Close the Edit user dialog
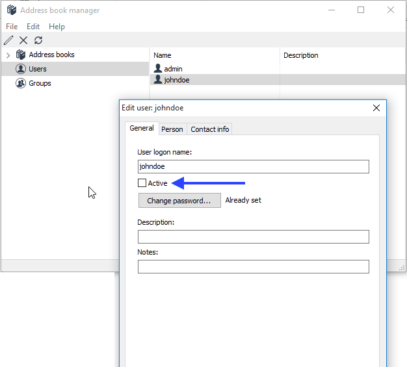Screen dimensions: 407x367 [376, 108]
